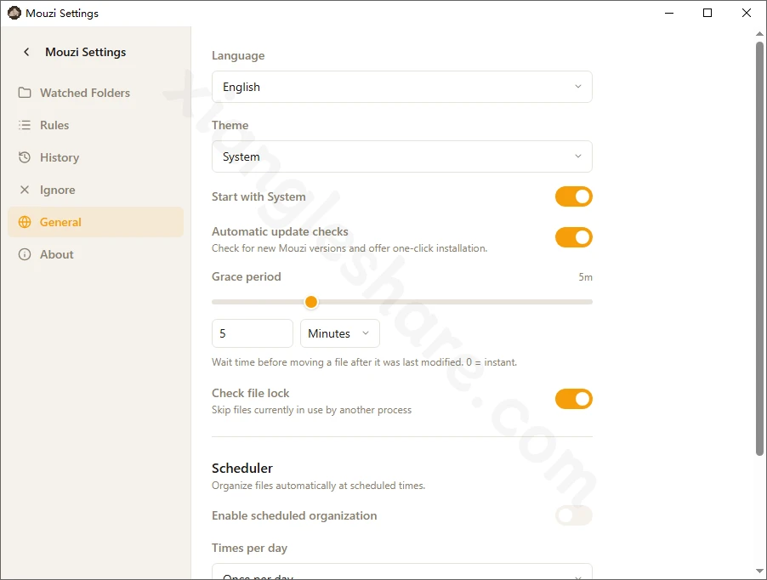The width and height of the screenshot is (767, 580).
Task: Click the Mouzi app icon in title bar
Action: 14,14
